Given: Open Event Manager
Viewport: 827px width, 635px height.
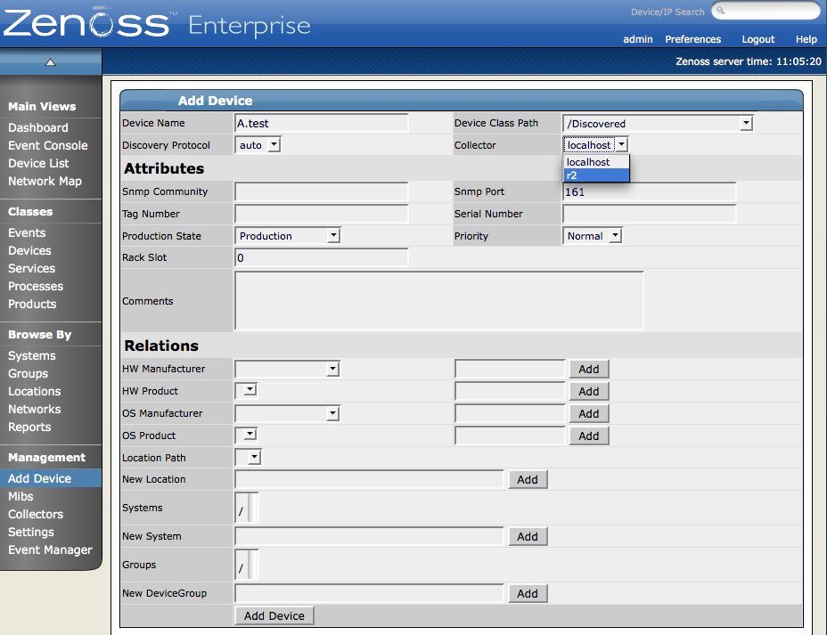Looking at the screenshot, I should pyautogui.click(x=50, y=550).
